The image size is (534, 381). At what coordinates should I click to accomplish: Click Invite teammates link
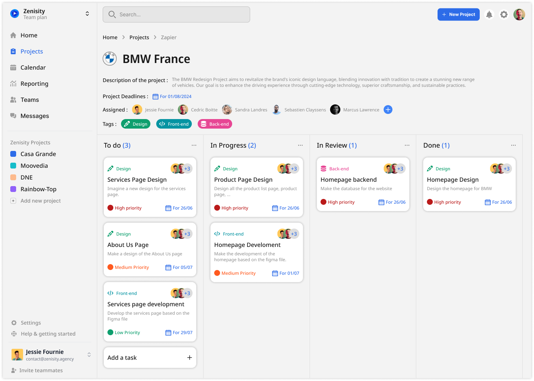click(41, 370)
